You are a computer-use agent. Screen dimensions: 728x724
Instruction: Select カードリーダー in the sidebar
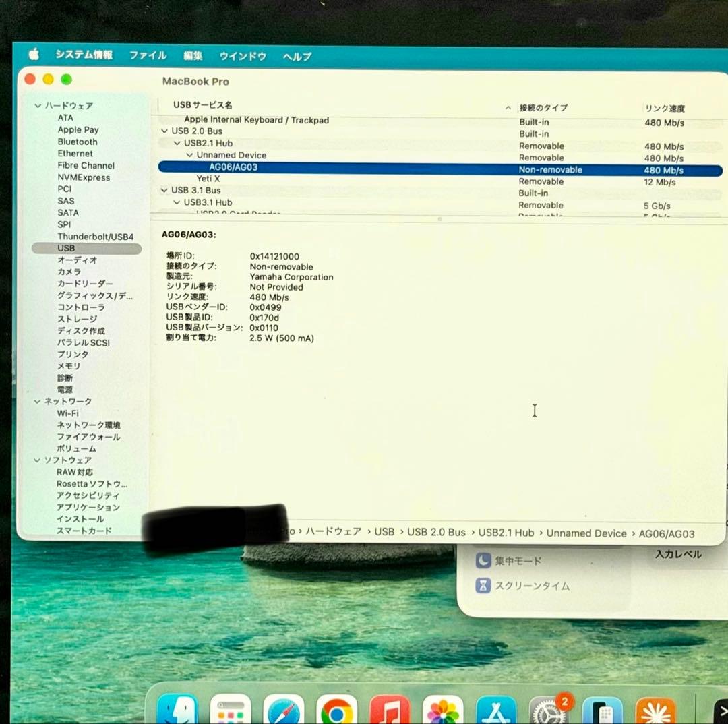pos(85,284)
